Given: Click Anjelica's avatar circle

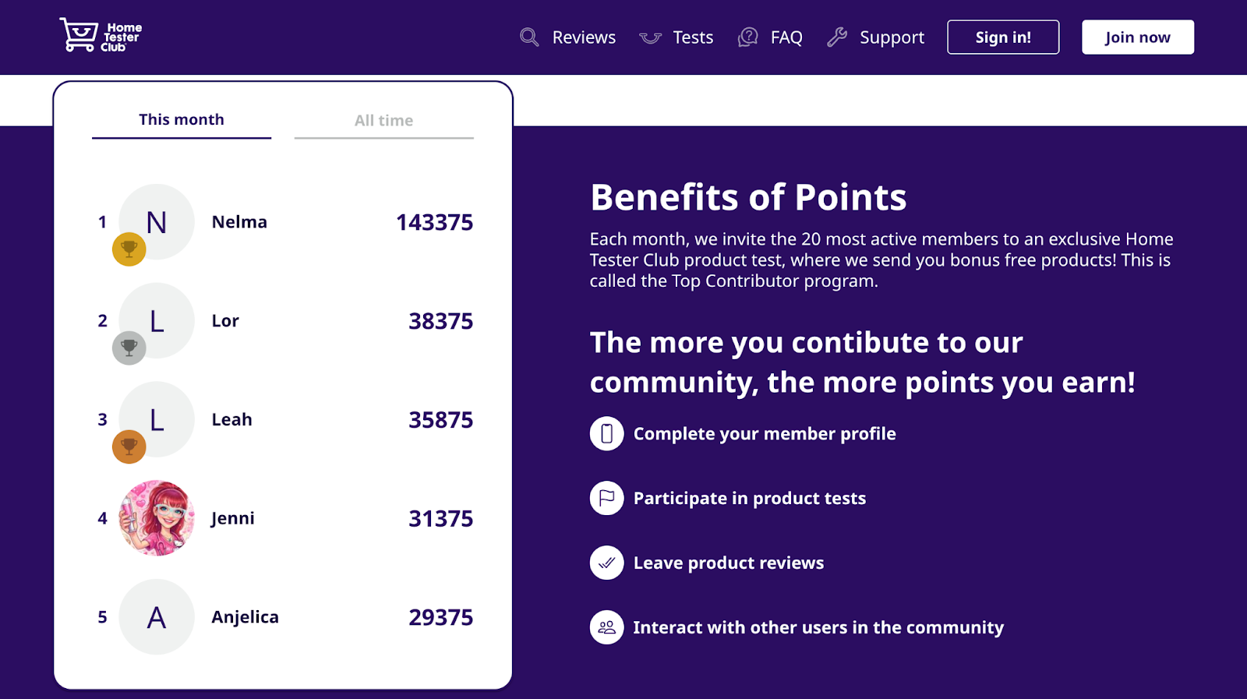Looking at the screenshot, I should click(157, 617).
